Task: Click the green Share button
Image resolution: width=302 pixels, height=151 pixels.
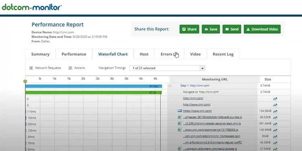Action: click(x=189, y=29)
